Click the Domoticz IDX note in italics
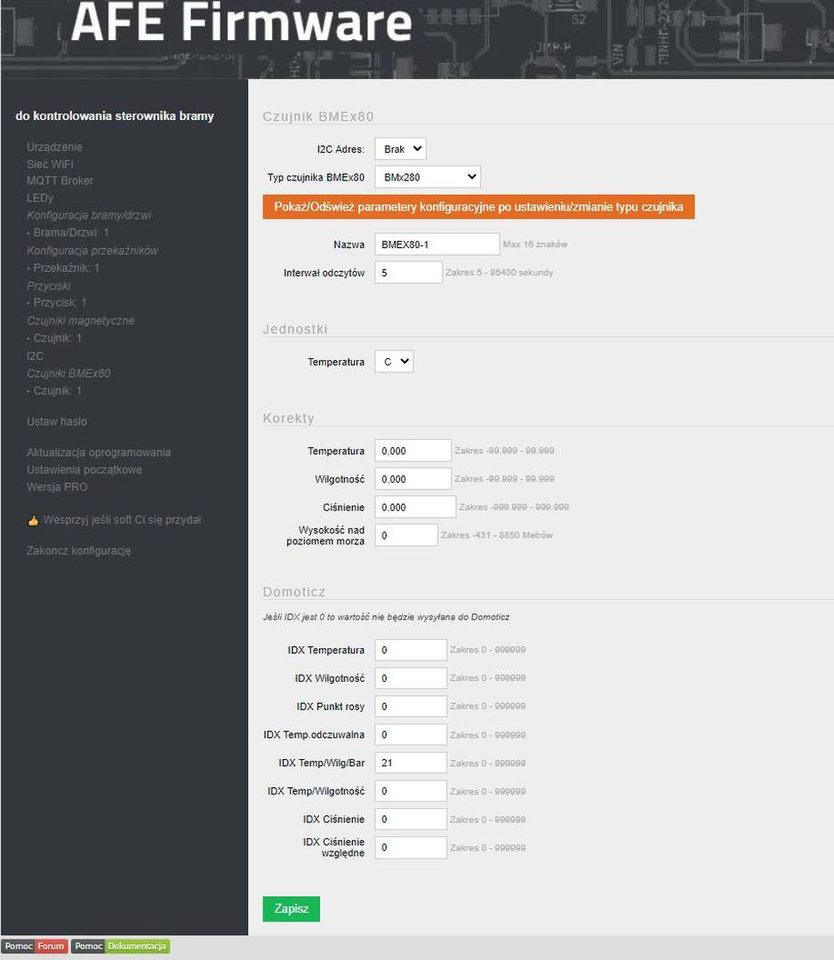 387,617
